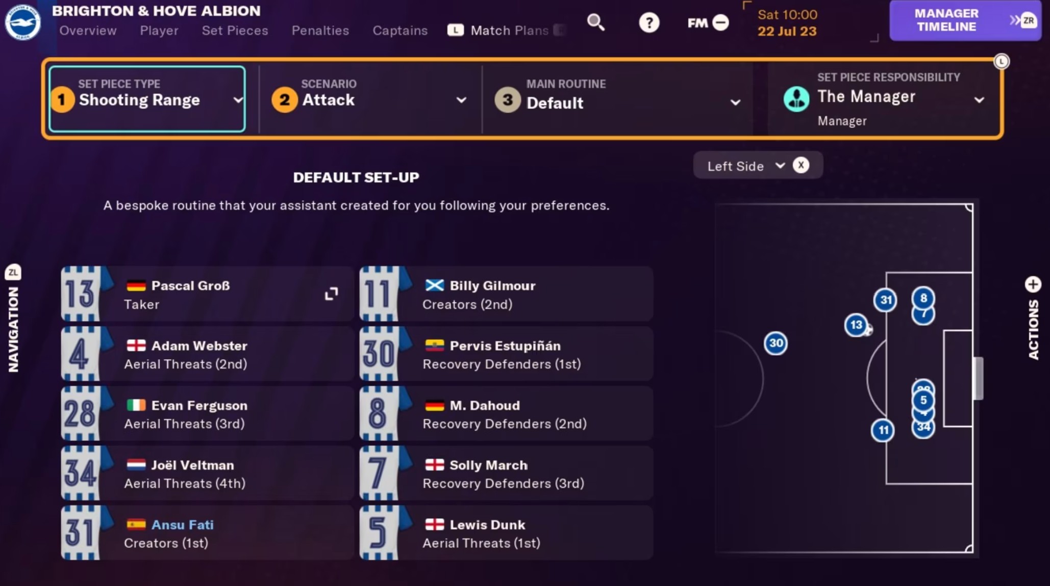Click the question mark help icon
This screenshot has width=1050, height=586.
pos(648,23)
